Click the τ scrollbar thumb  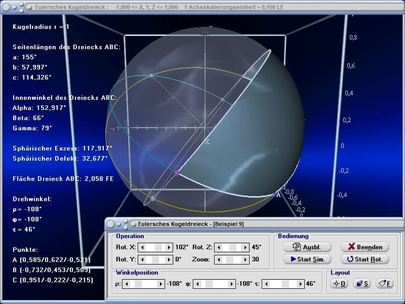[286, 284]
